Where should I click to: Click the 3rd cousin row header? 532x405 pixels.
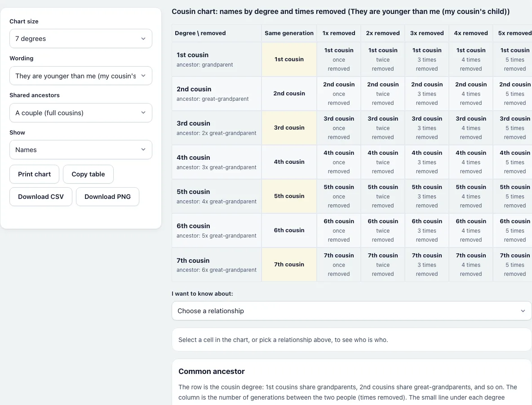coord(217,128)
